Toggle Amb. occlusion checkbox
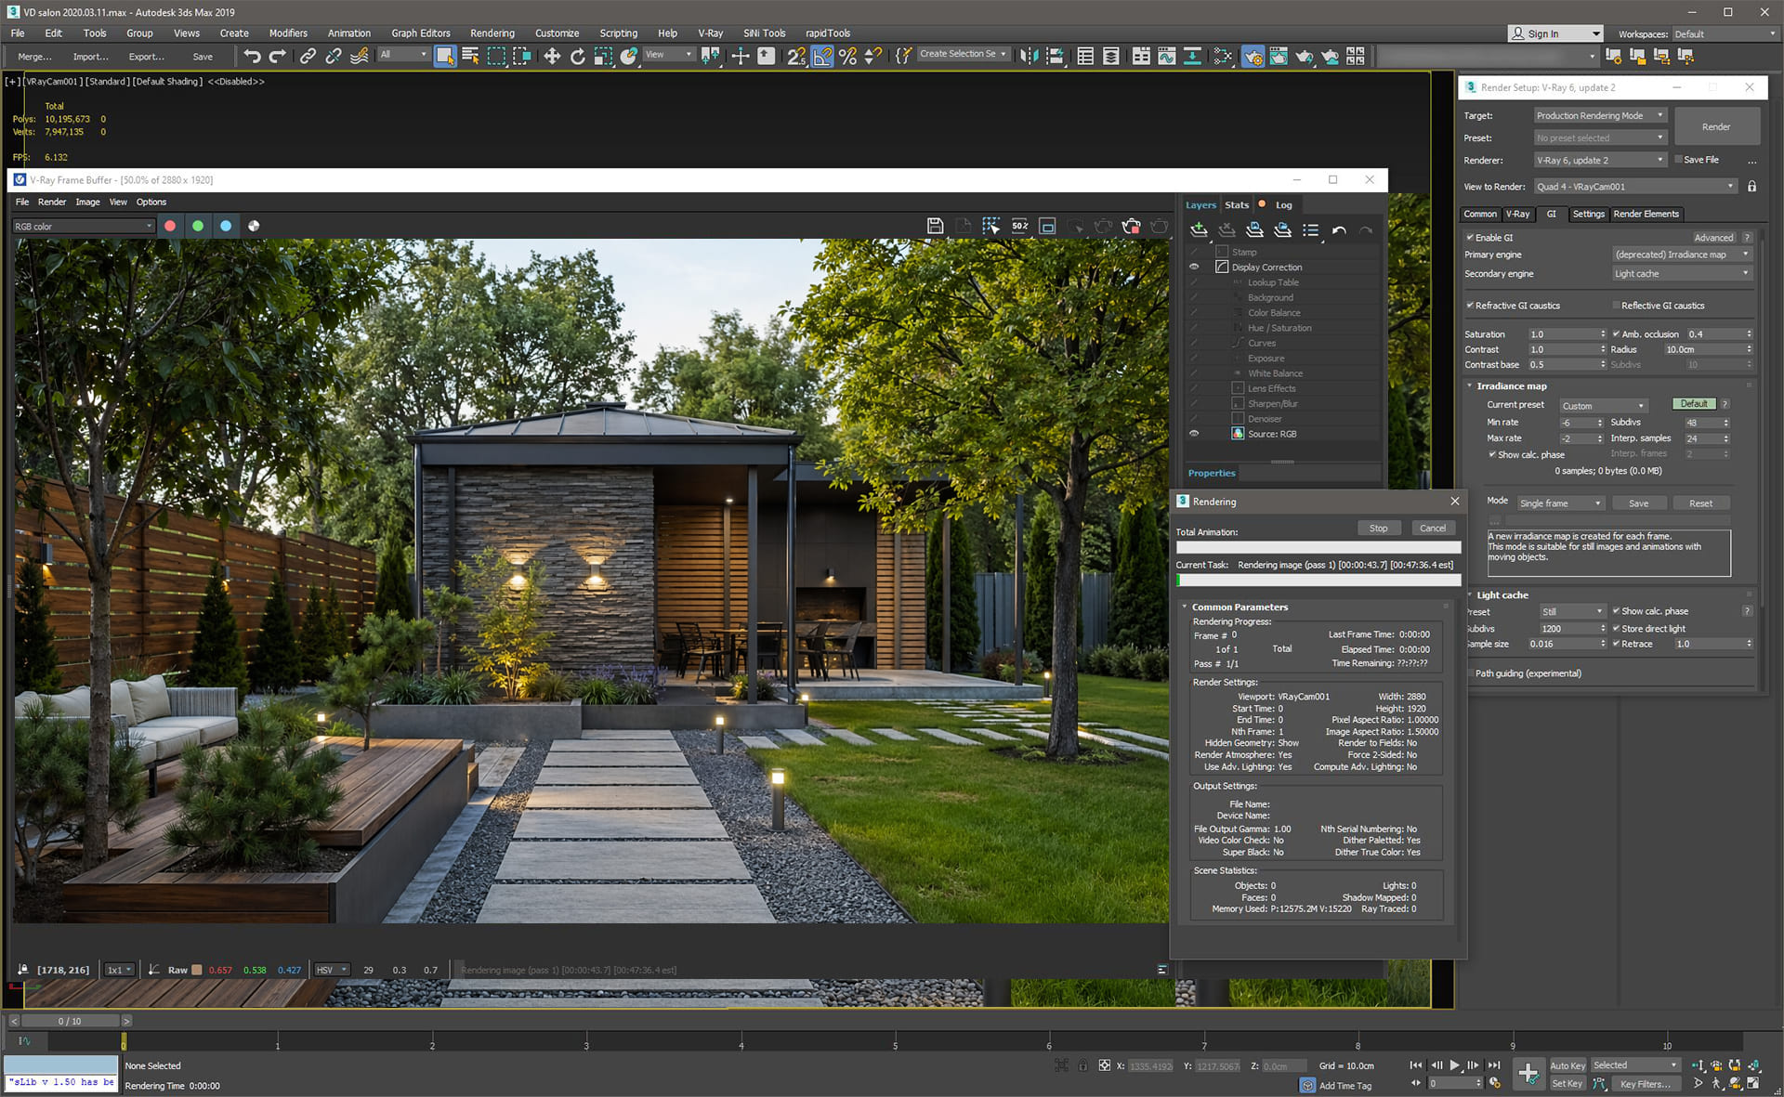Image resolution: width=1784 pixels, height=1097 pixels. 1617,334
